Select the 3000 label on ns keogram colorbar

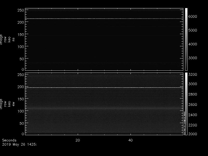193,58
